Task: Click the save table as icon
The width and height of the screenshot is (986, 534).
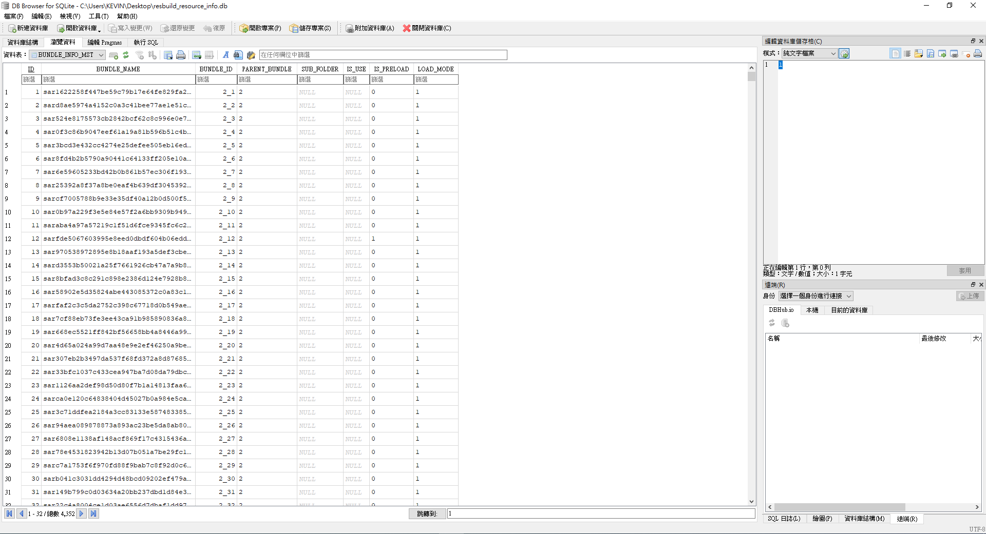Action: 168,55
